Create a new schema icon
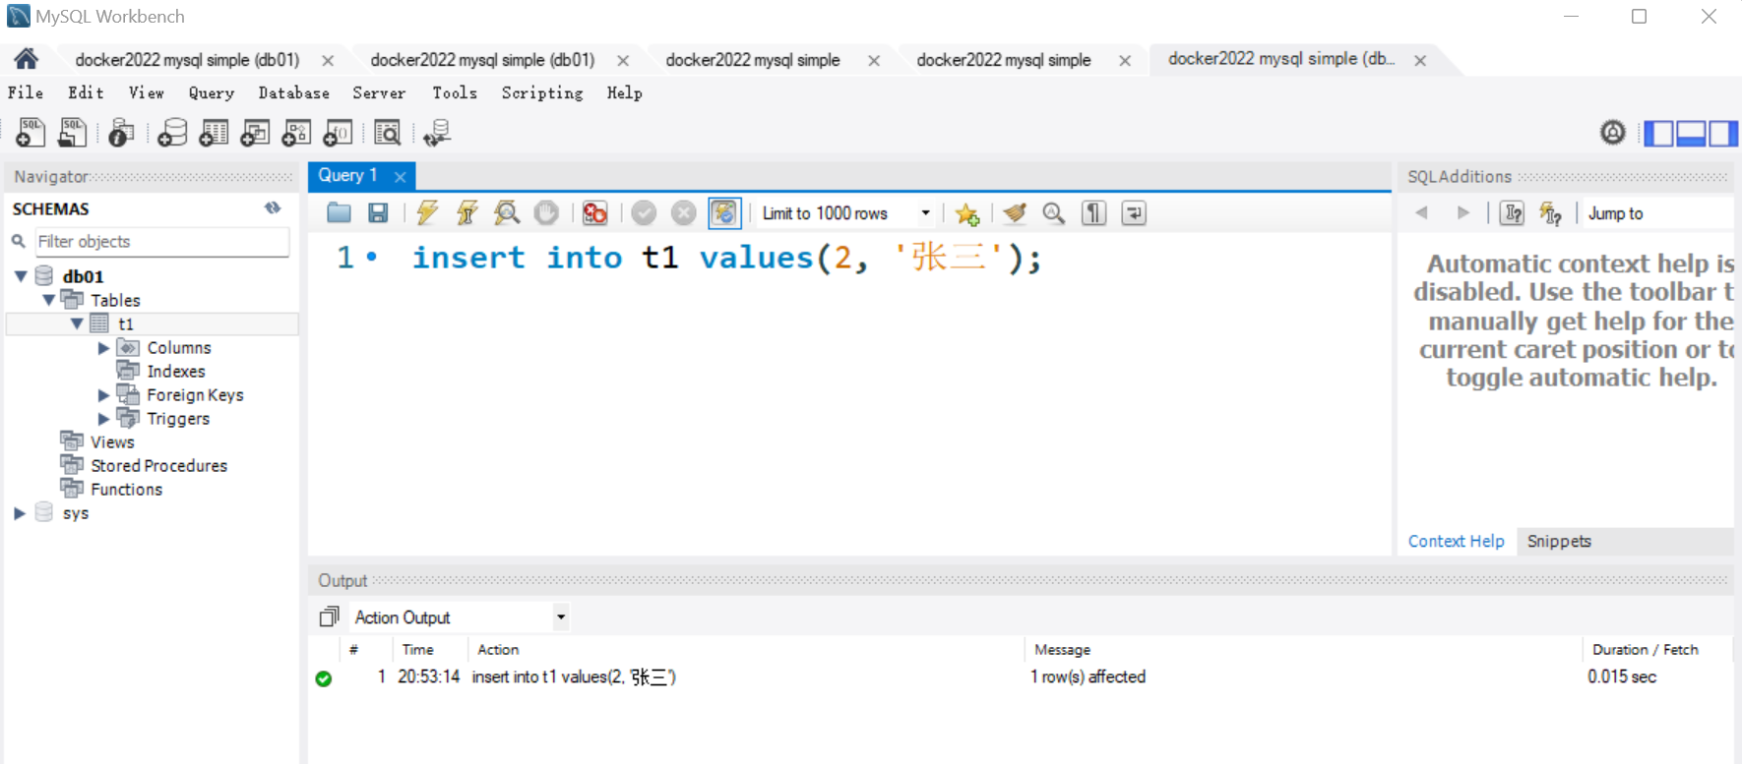The width and height of the screenshot is (1742, 764). click(172, 132)
